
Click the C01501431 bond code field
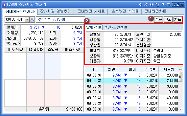click(x=15, y=19)
